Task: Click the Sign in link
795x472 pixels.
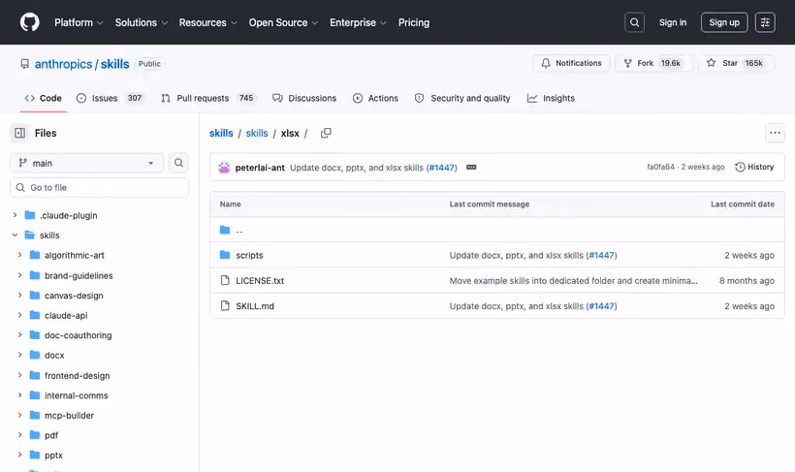Action: coord(672,22)
